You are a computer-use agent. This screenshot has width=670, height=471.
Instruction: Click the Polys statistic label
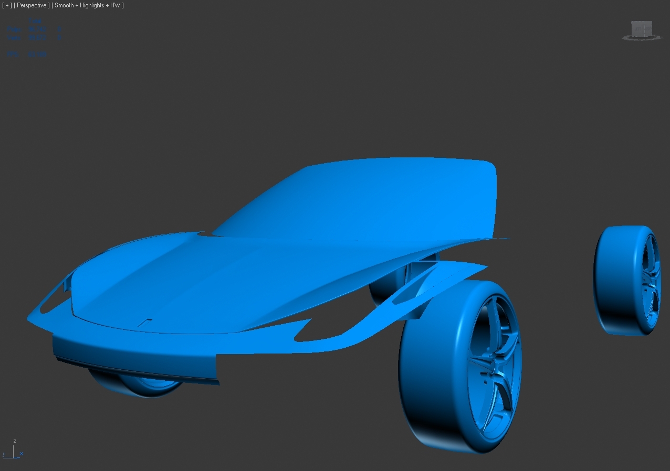14,30
